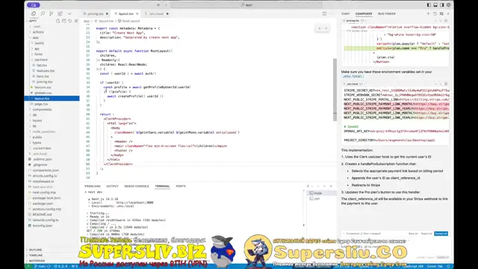This screenshot has width=478, height=269.
Task: Select the TERMINAL panel tab
Action: (x=162, y=186)
